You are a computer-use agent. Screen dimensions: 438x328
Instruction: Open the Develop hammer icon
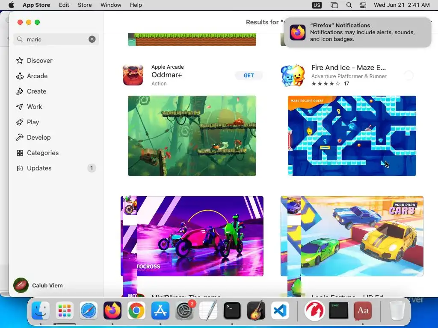coord(20,137)
